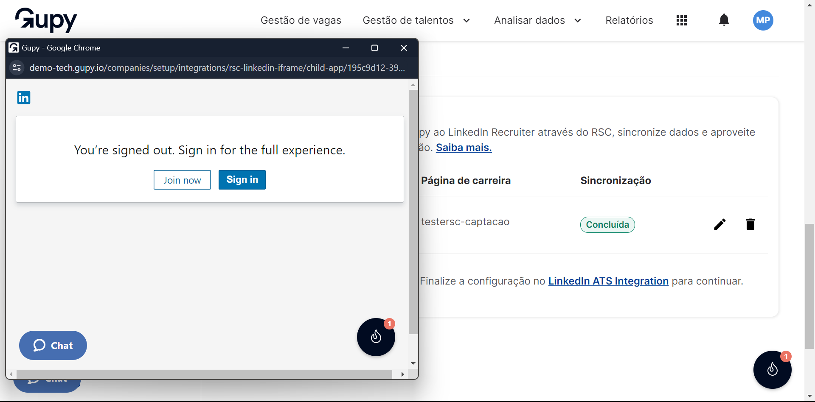815x402 pixels.
Task: Click the Sincronização column header
Action: pyautogui.click(x=615, y=181)
